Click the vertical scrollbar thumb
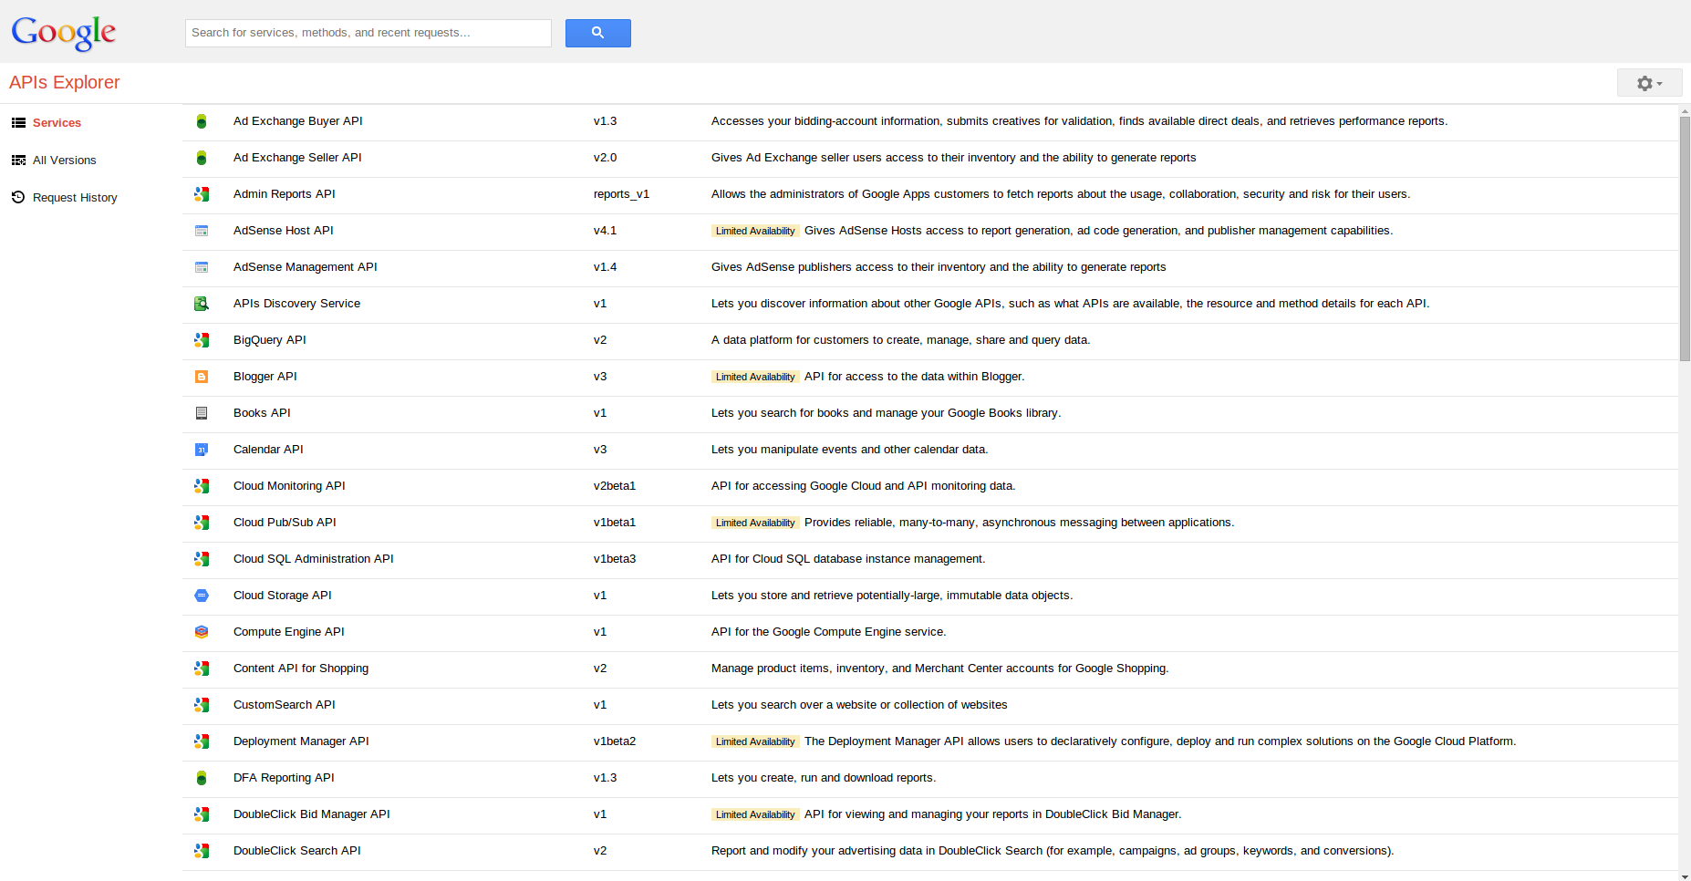 (1685, 238)
